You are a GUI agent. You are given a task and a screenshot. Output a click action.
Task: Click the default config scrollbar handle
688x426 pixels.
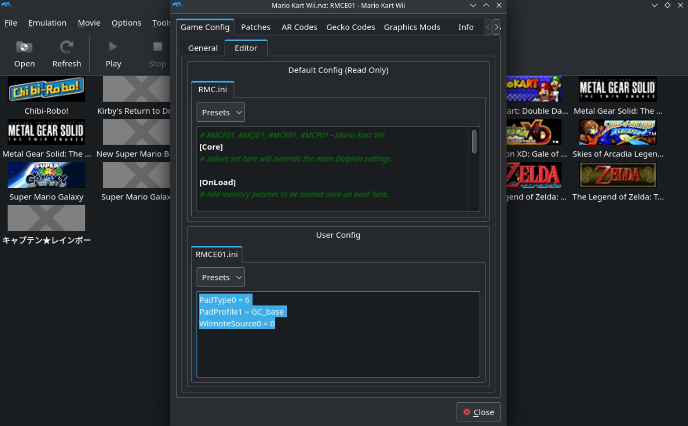coord(474,141)
